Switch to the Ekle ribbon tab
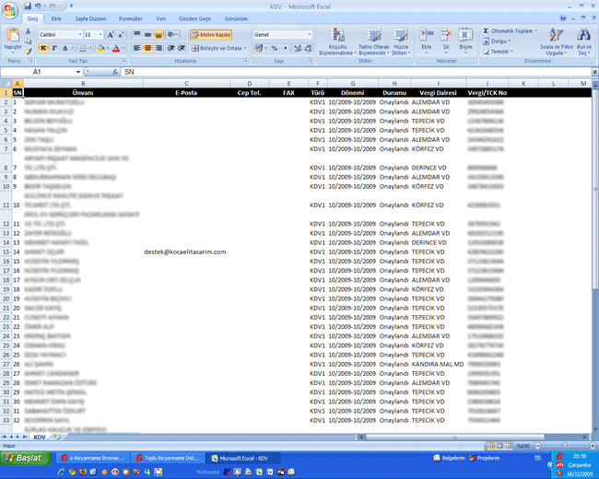 click(56, 18)
